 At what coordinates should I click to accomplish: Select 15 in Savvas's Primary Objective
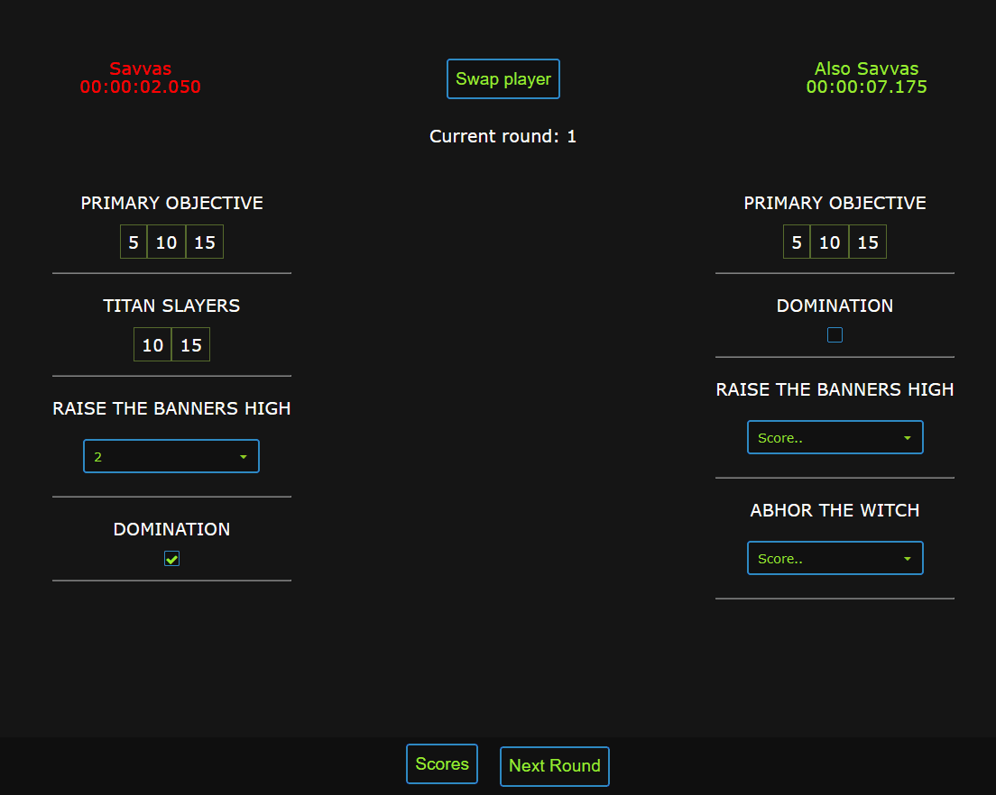coord(205,242)
